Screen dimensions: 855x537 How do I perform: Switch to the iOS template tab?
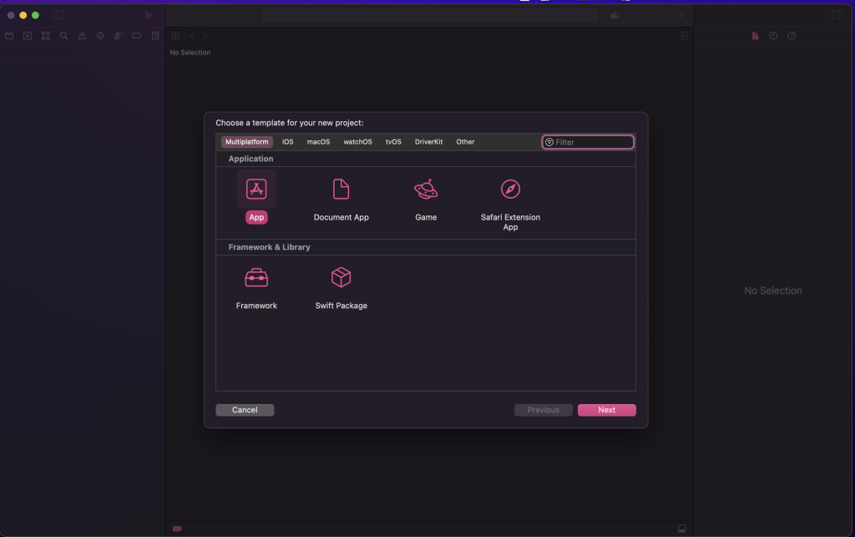pos(287,142)
